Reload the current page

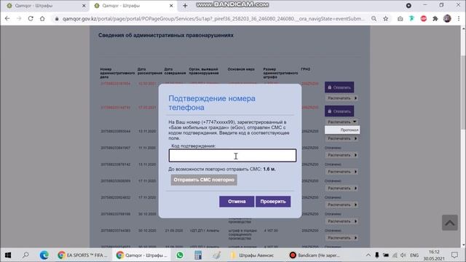coord(31,18)
